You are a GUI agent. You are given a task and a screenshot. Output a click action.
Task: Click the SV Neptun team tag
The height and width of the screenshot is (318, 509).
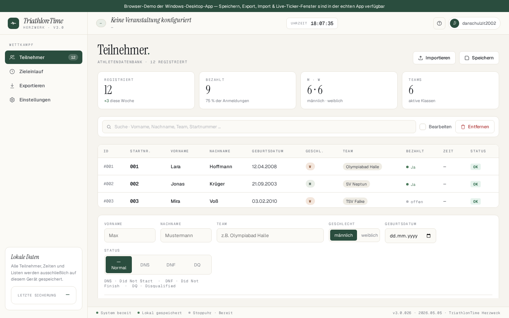pyautogui.click(x=356, y=184)
